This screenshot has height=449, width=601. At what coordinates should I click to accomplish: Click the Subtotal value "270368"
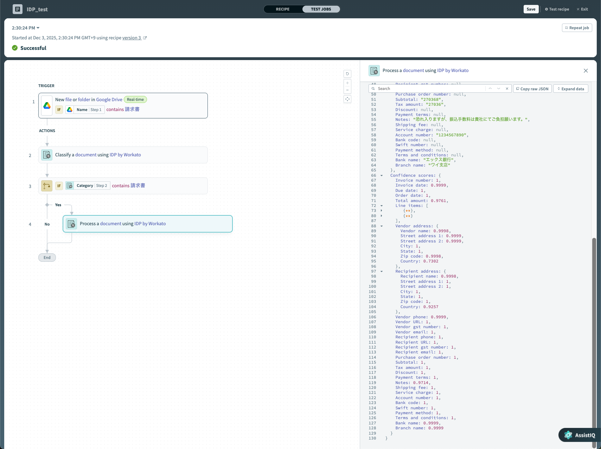pos(432,100)
